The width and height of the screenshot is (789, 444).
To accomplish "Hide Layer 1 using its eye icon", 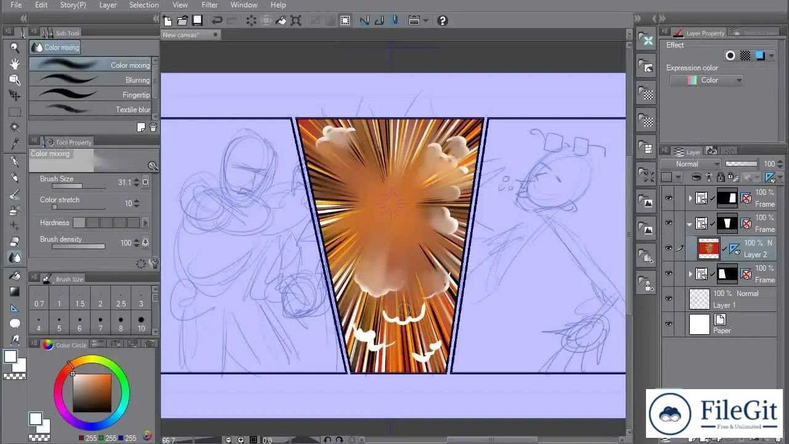I will click(x=668, y=298).
